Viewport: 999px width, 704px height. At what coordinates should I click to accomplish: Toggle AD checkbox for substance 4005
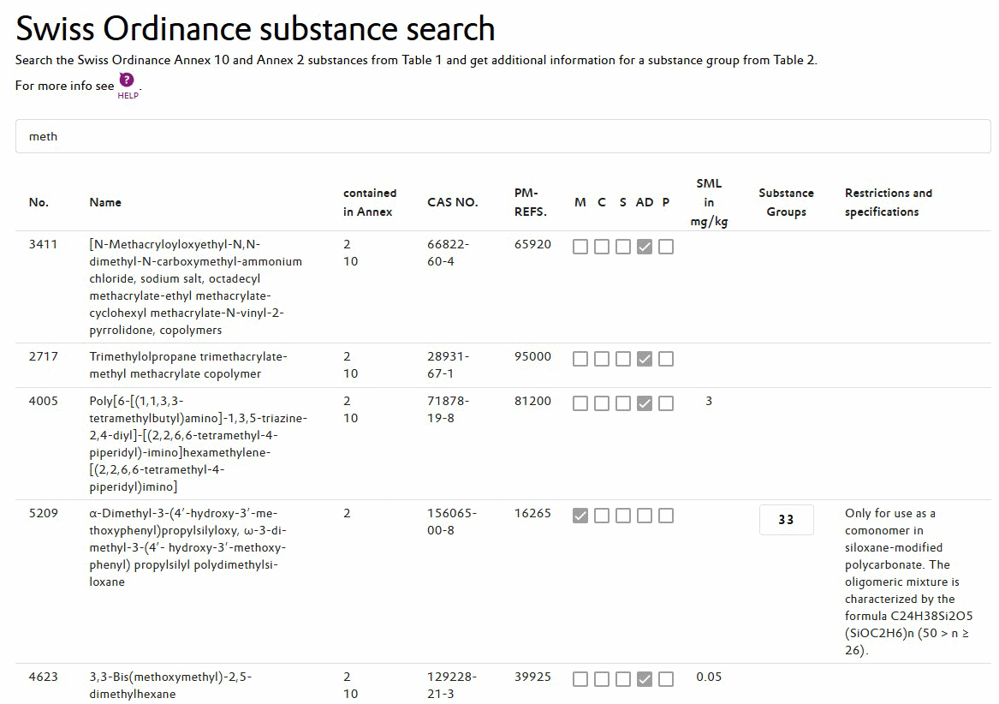(644, 403)
